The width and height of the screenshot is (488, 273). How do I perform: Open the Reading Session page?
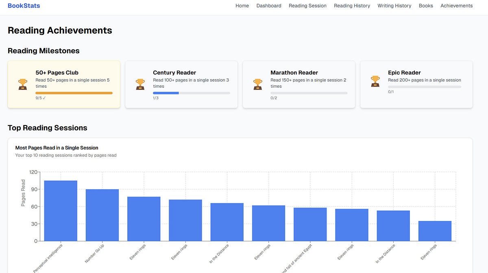307,6
